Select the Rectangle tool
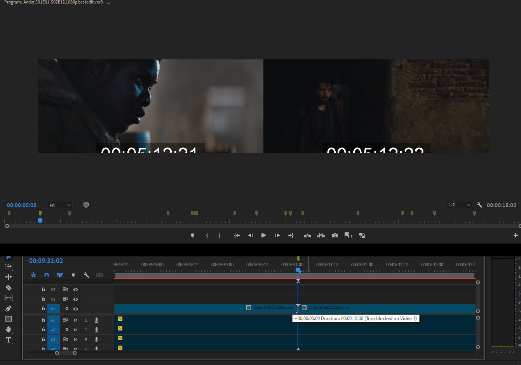 [x=8, y=319]
